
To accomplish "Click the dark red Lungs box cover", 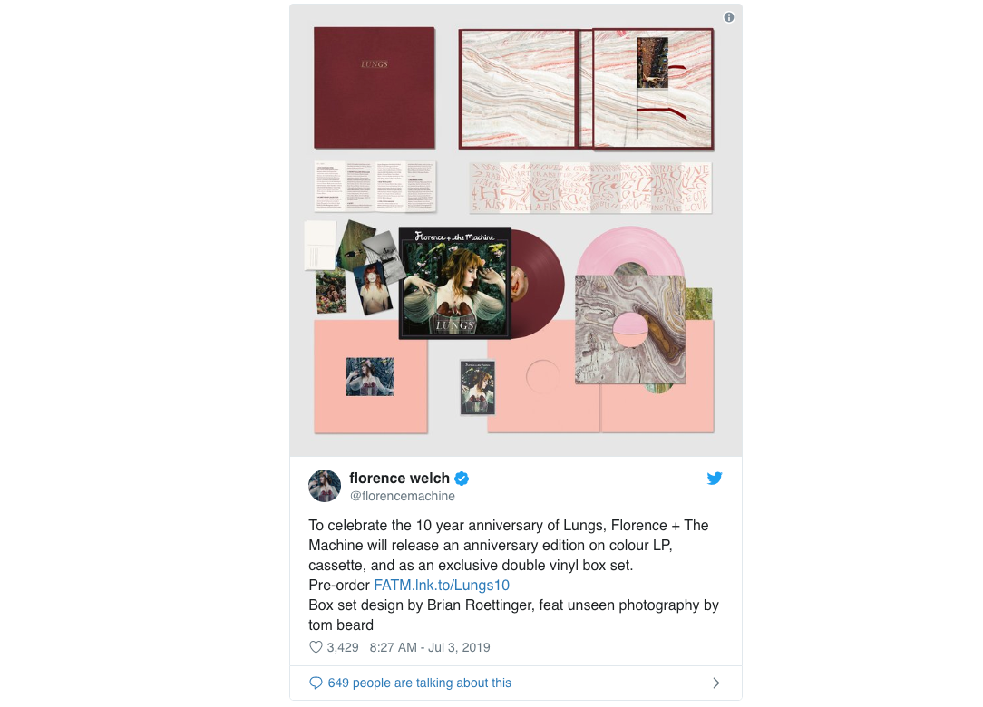I will (375, 88).
